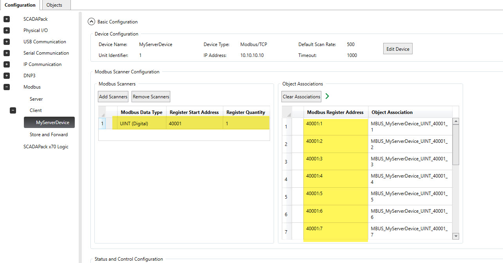Click the Add Scanners button

113,97
